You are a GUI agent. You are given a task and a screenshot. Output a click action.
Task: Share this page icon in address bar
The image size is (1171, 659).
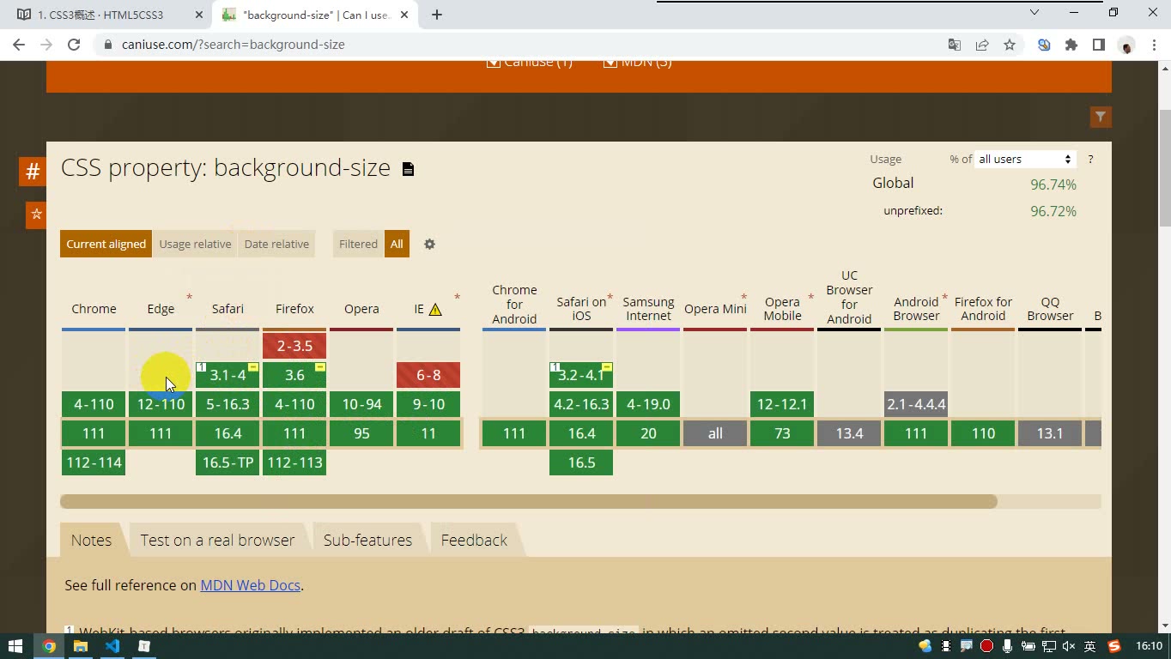pyautogui.click(x=982, y=45)
